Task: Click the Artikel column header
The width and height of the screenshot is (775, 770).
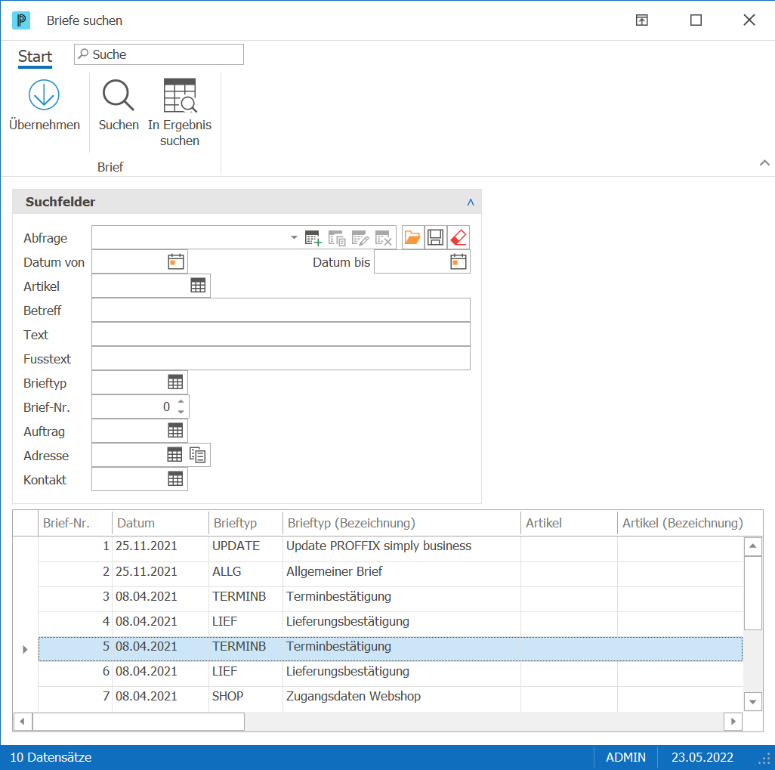Action: click(569, 523)
